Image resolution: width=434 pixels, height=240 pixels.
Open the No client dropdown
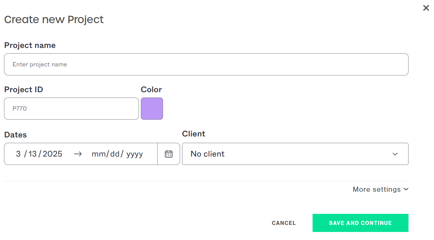(x=295, y=154)
